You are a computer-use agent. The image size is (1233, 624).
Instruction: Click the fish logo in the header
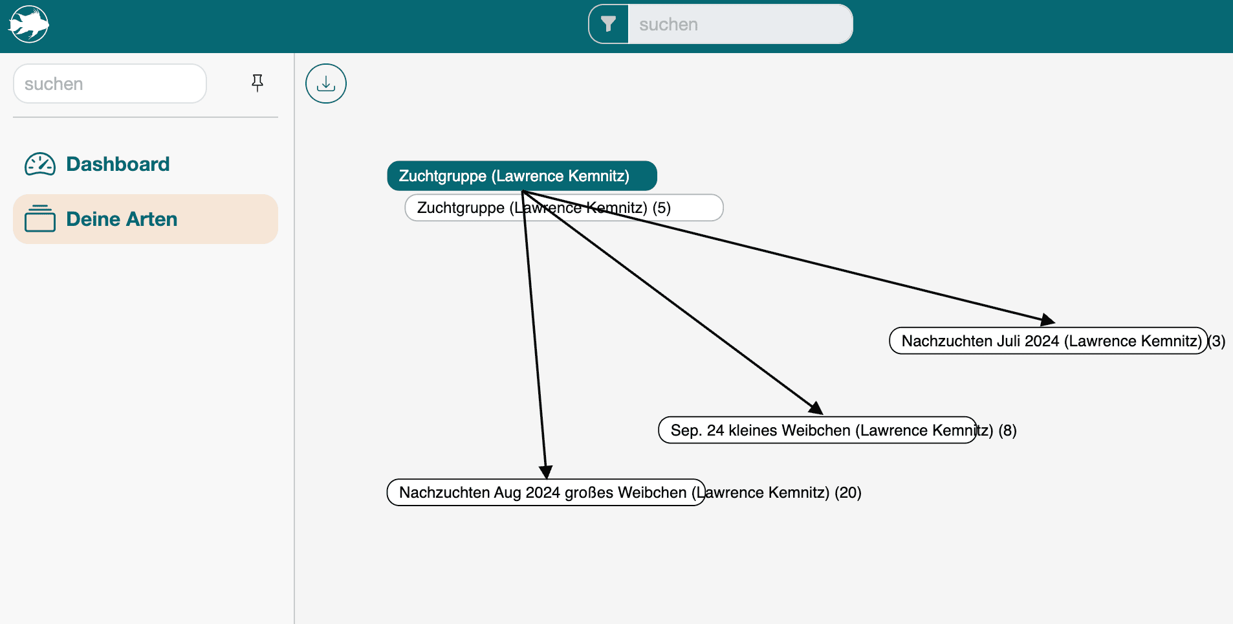tap(28, 25)
